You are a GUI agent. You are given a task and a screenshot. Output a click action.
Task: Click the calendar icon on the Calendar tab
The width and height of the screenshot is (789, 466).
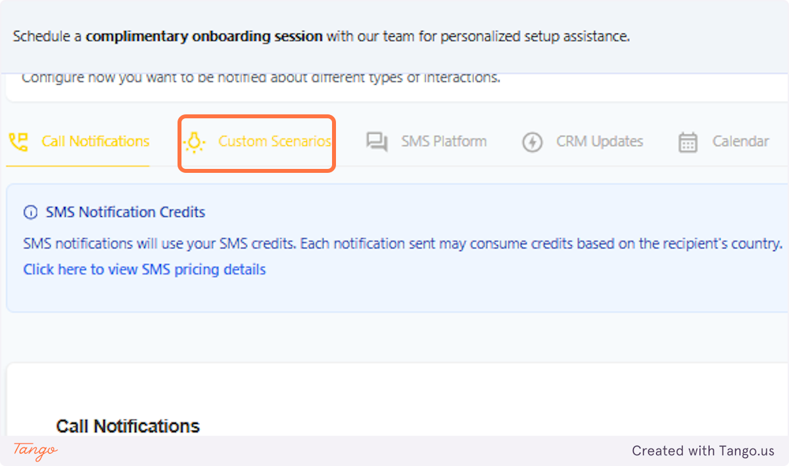688,141
